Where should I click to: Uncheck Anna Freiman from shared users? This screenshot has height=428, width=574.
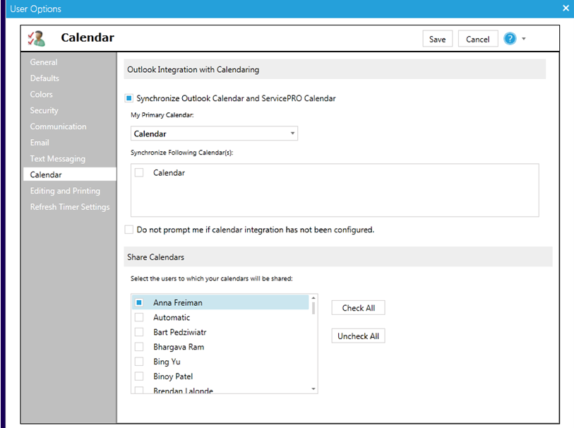(x=138, y=302)
